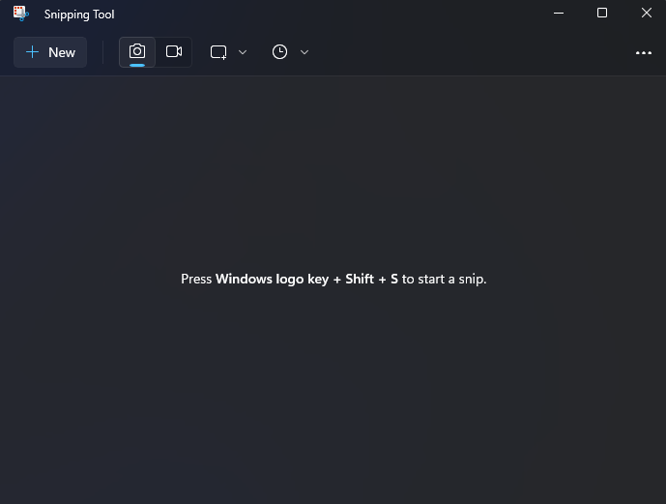The image size is (666, 504).
Task: Click the 'Press Windows logo key + Shift + S' hint
Action: pos(333,280)
